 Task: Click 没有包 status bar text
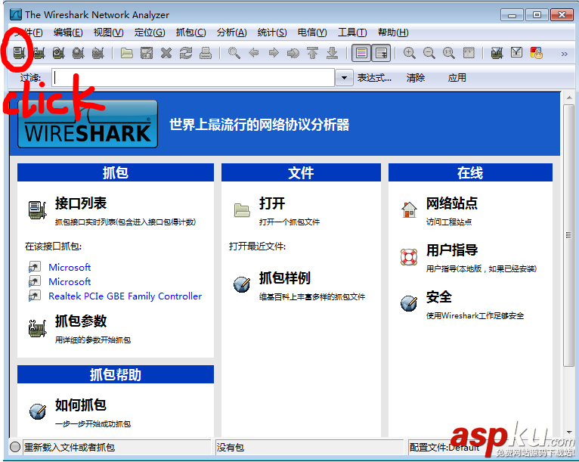(231, 448)
